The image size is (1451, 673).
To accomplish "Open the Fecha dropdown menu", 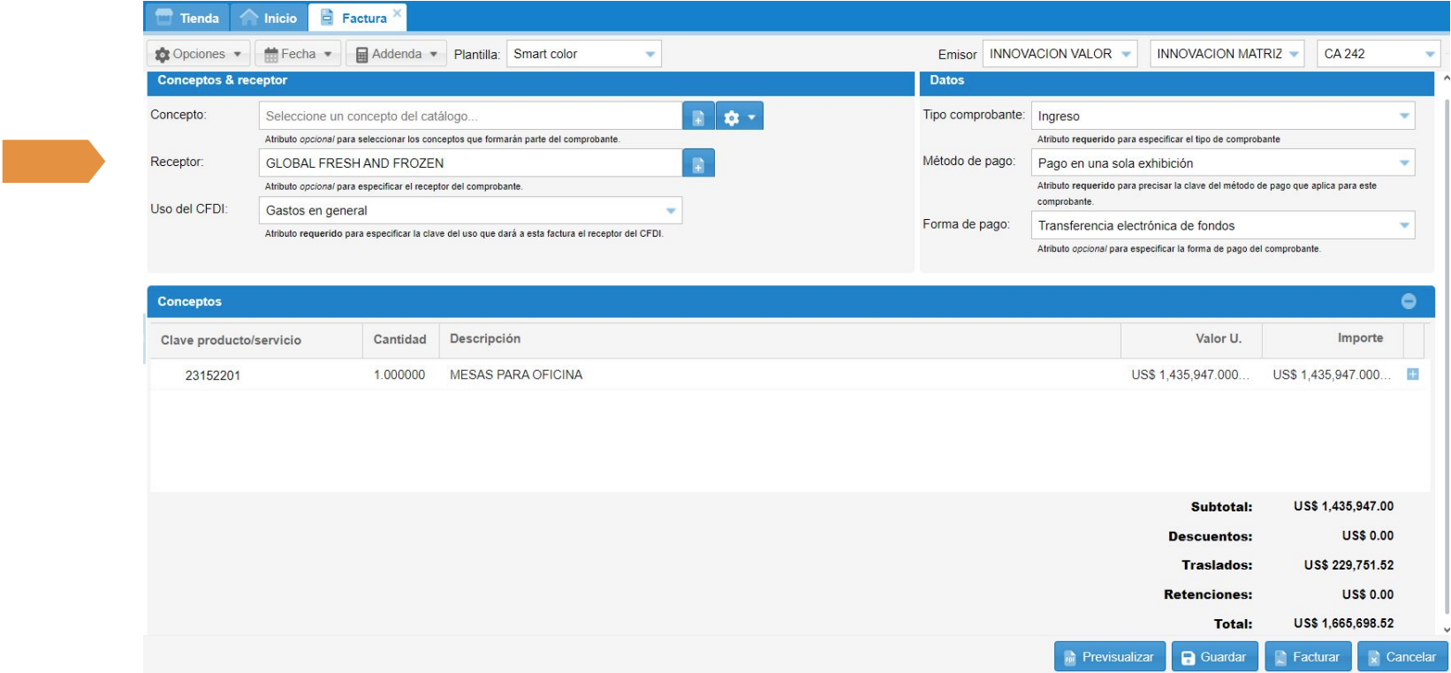I will 298,54.
